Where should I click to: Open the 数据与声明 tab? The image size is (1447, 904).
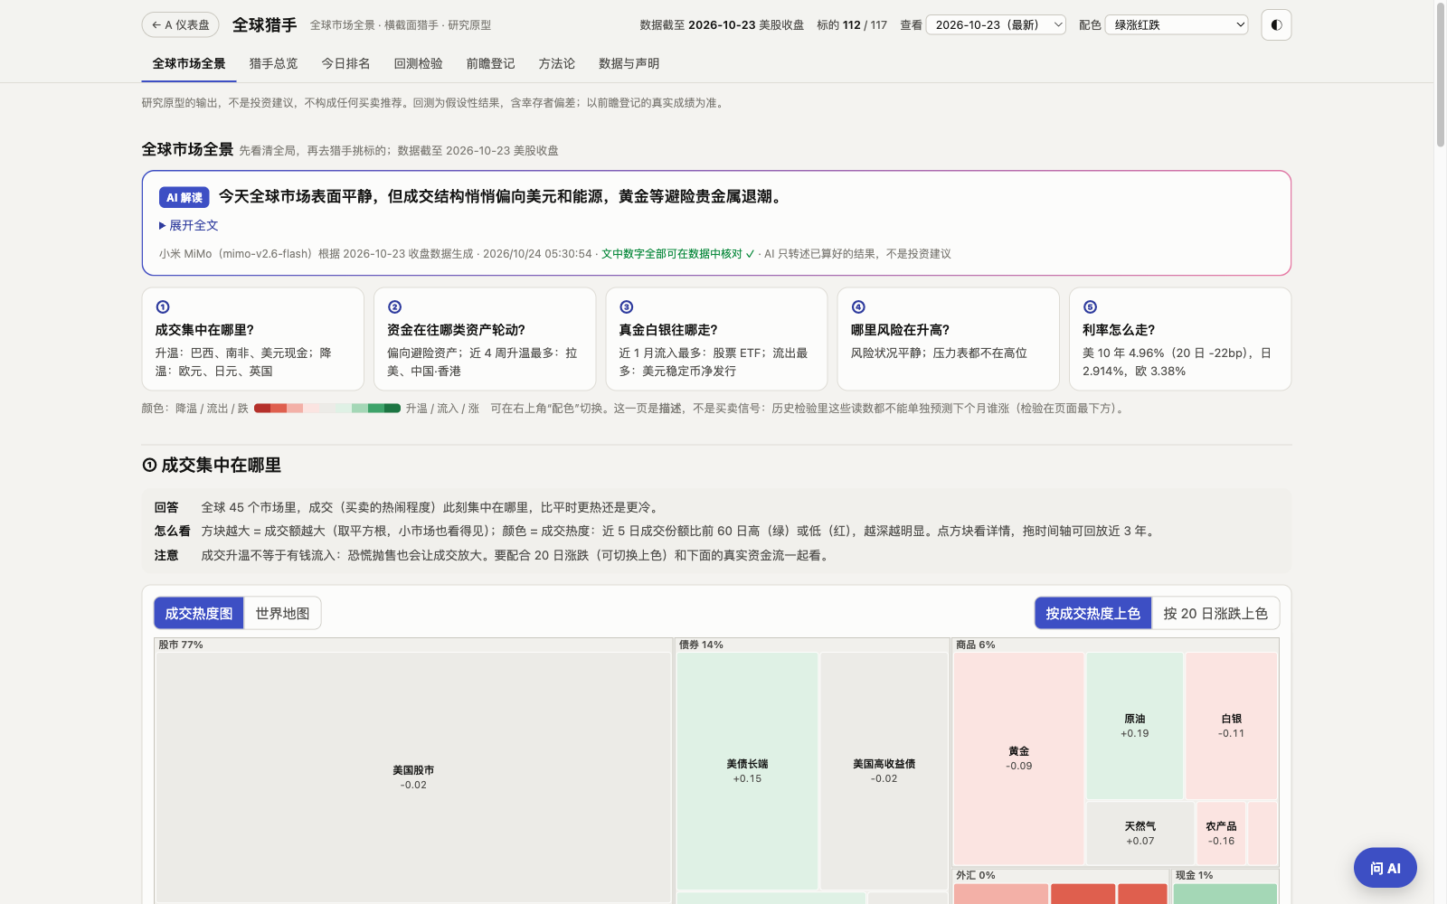tap(629, 63)
